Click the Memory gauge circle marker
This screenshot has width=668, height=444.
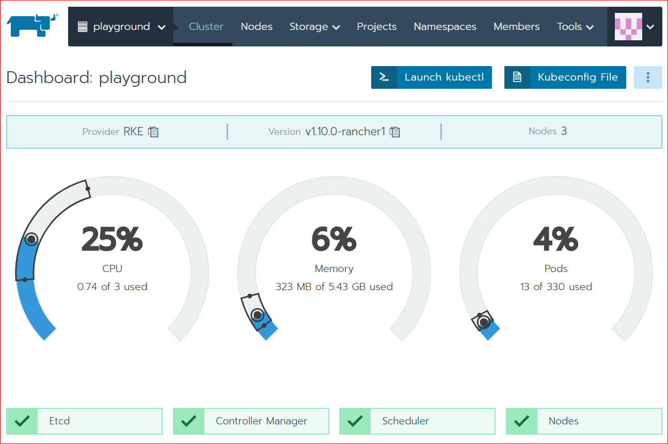click(257, 314)
